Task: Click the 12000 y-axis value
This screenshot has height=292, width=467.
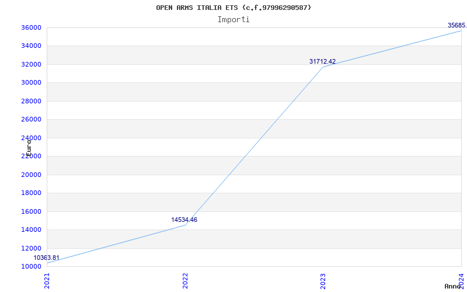Action: [31, 249]
